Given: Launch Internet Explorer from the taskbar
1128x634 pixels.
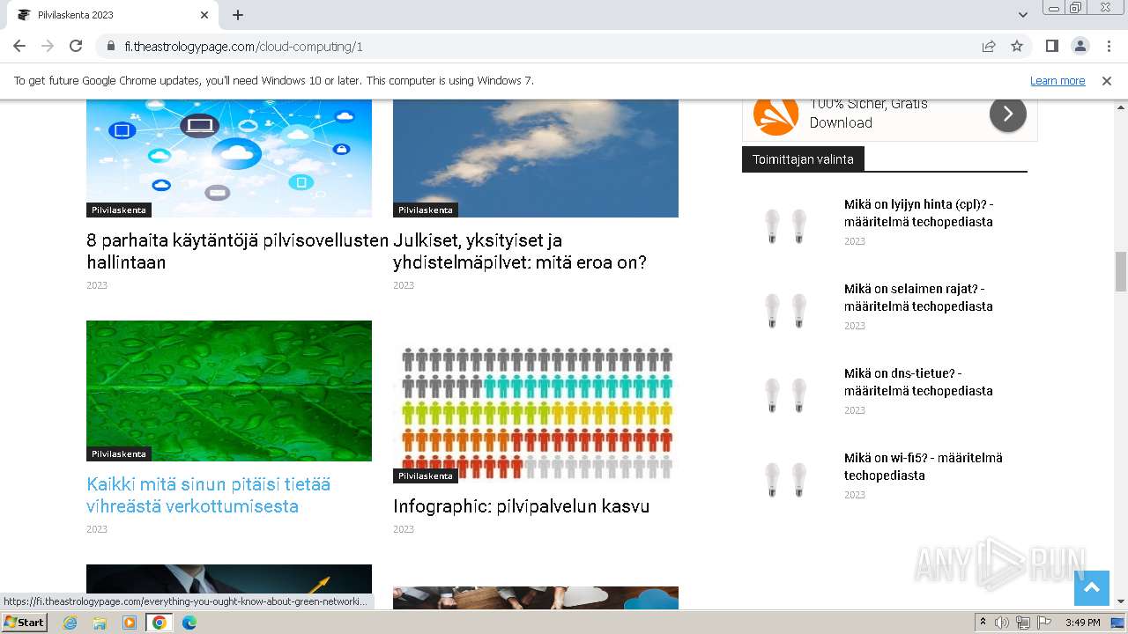Looking at the screenshot, I should point(70,623).
